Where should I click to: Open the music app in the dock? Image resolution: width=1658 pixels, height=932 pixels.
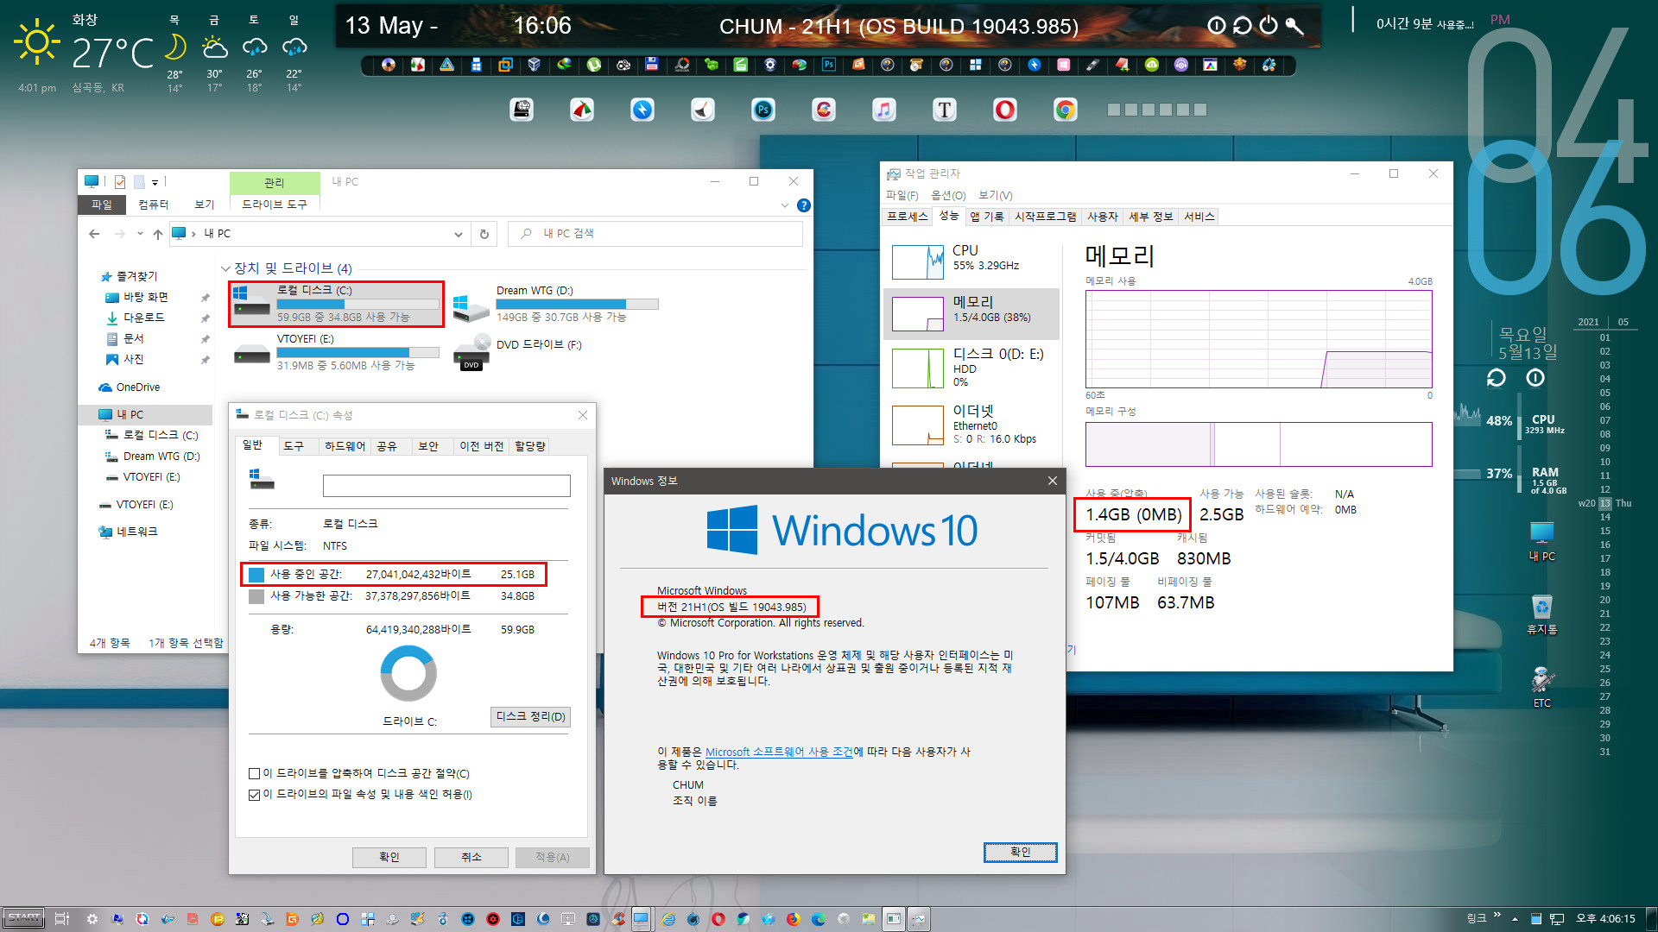click(x=884, y=110)
